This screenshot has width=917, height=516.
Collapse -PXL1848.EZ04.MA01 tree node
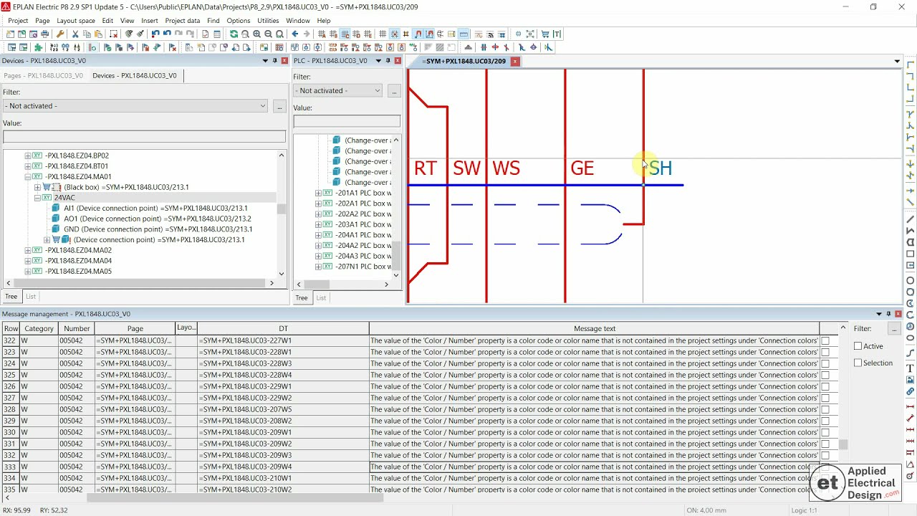[x=28, y=176]
